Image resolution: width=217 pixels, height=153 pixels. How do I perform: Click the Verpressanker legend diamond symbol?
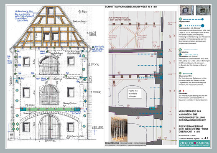pyautogui.click(x=180, y=19)
